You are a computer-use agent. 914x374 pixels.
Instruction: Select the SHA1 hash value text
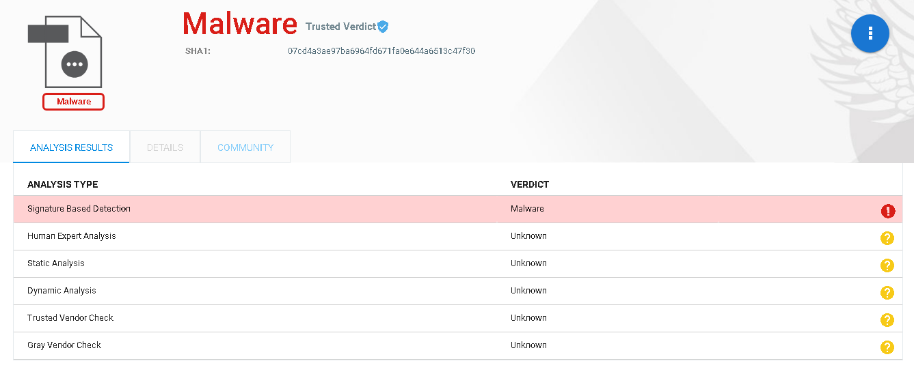[381, 51]
